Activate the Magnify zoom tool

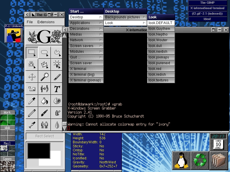[x=44, y=77]
